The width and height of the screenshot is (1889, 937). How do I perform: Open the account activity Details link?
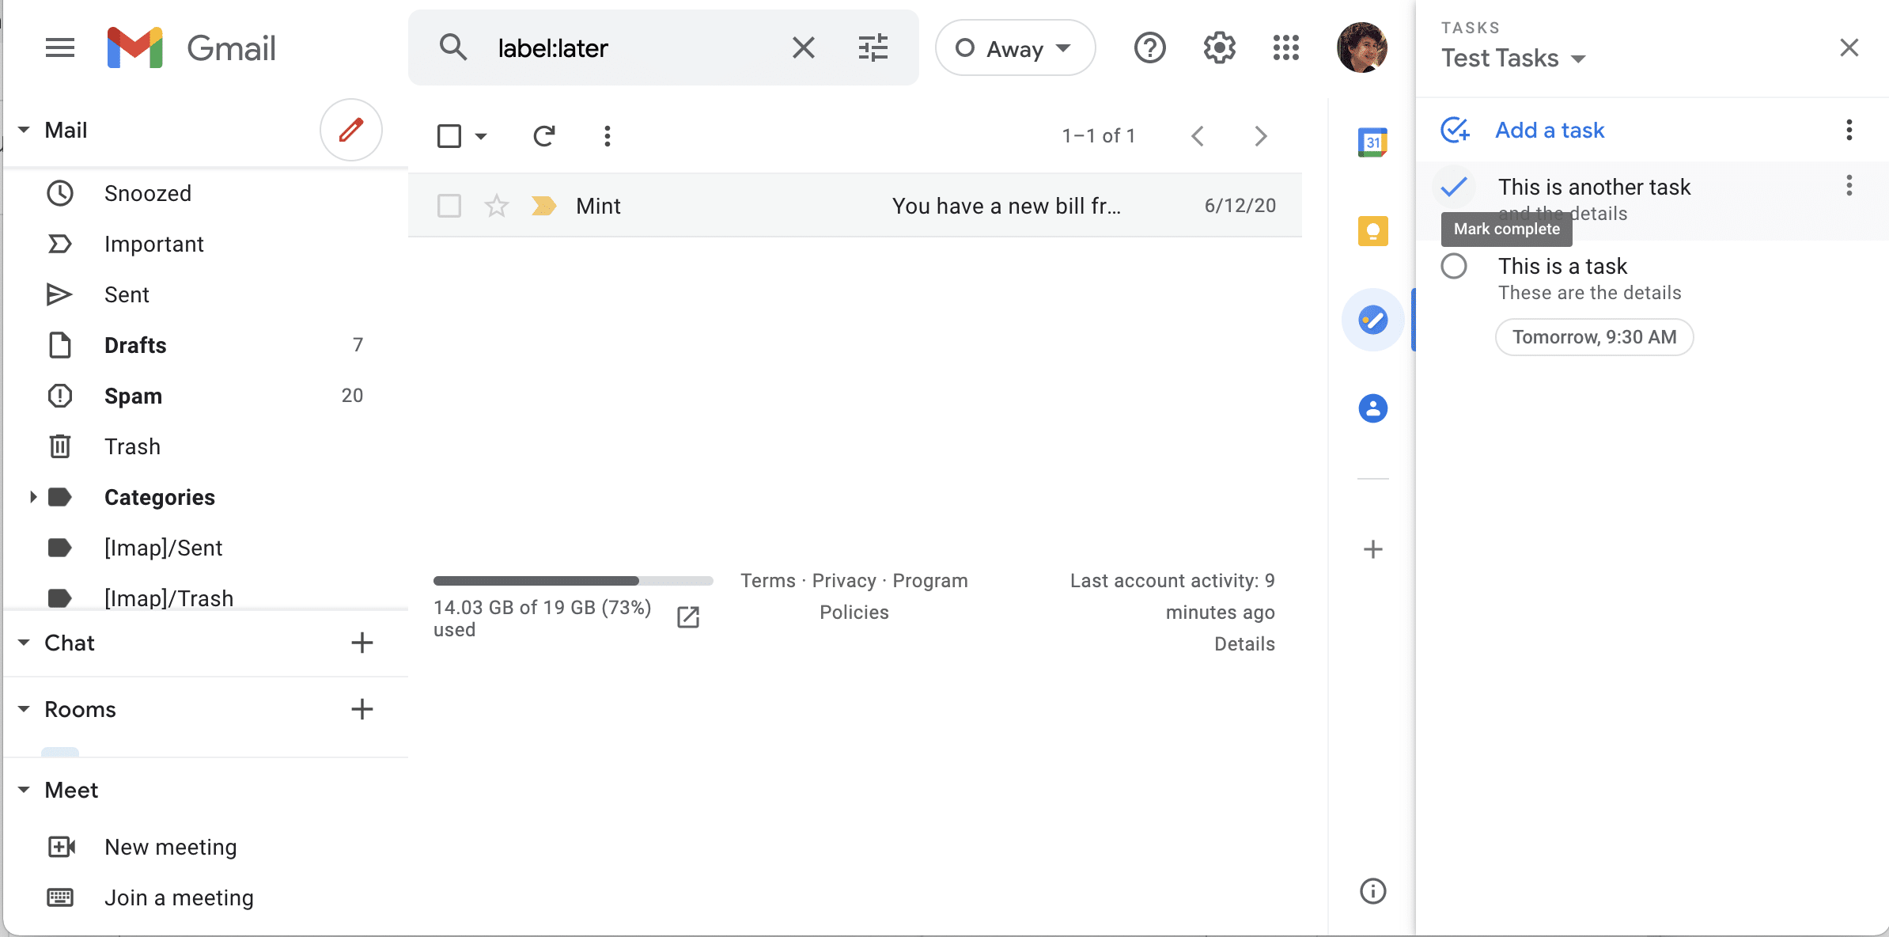pyautogui.click(x=1244, y=644)
